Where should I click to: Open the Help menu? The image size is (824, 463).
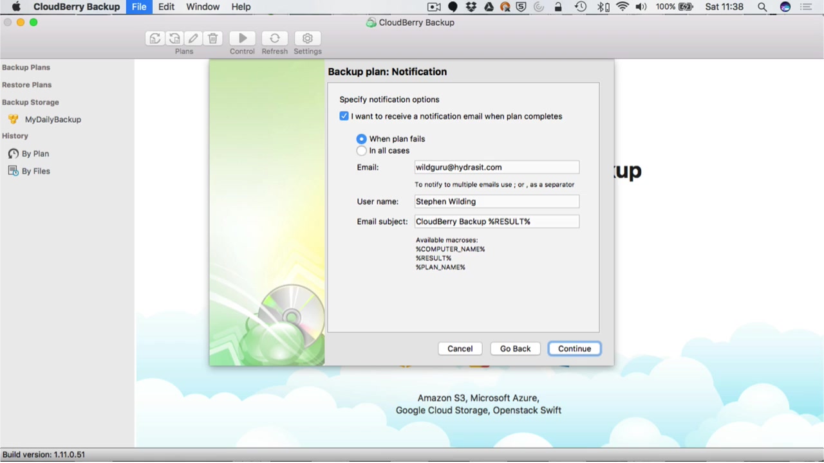(241, 7)
